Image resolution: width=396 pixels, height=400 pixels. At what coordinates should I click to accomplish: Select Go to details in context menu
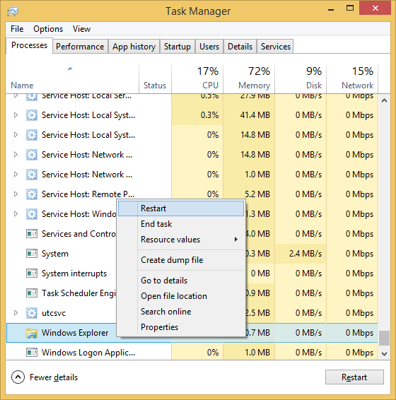[181, 281]
